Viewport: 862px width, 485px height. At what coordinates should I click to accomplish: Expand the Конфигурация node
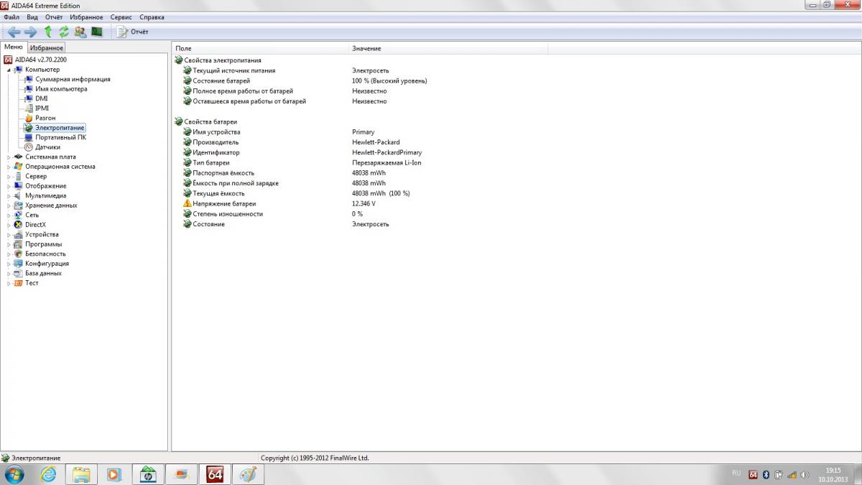click(9, 264)
